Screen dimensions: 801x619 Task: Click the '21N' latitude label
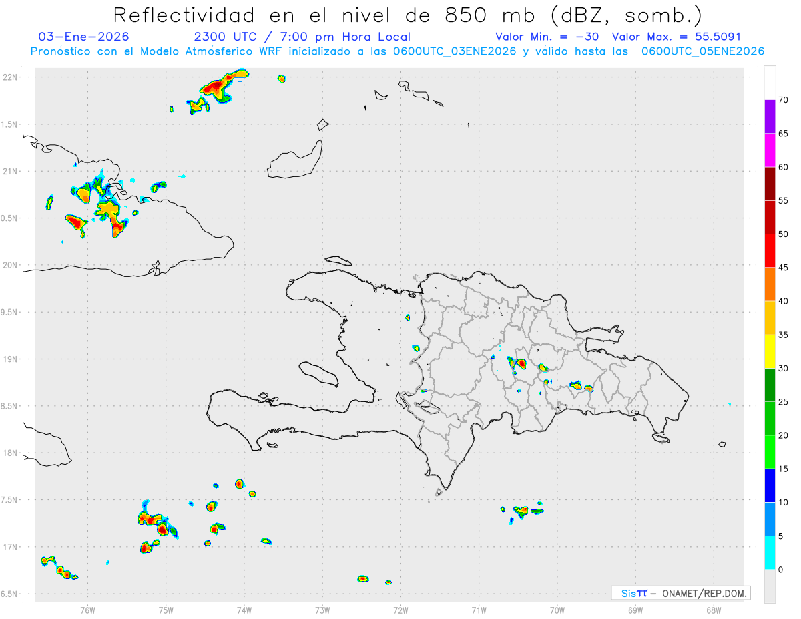pyautogui.click(x=10, y=172)
